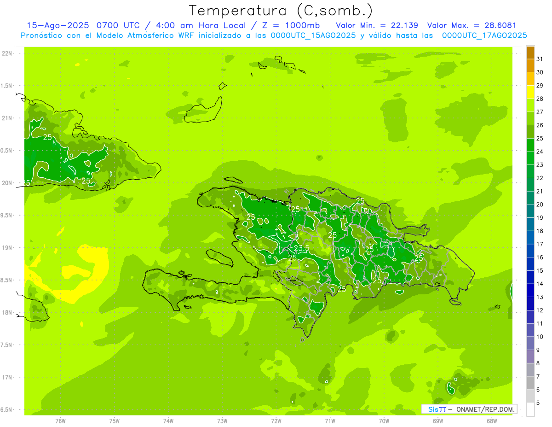Click the '76W' longitude axis label
552x427 pixels.
click(60, 421)
